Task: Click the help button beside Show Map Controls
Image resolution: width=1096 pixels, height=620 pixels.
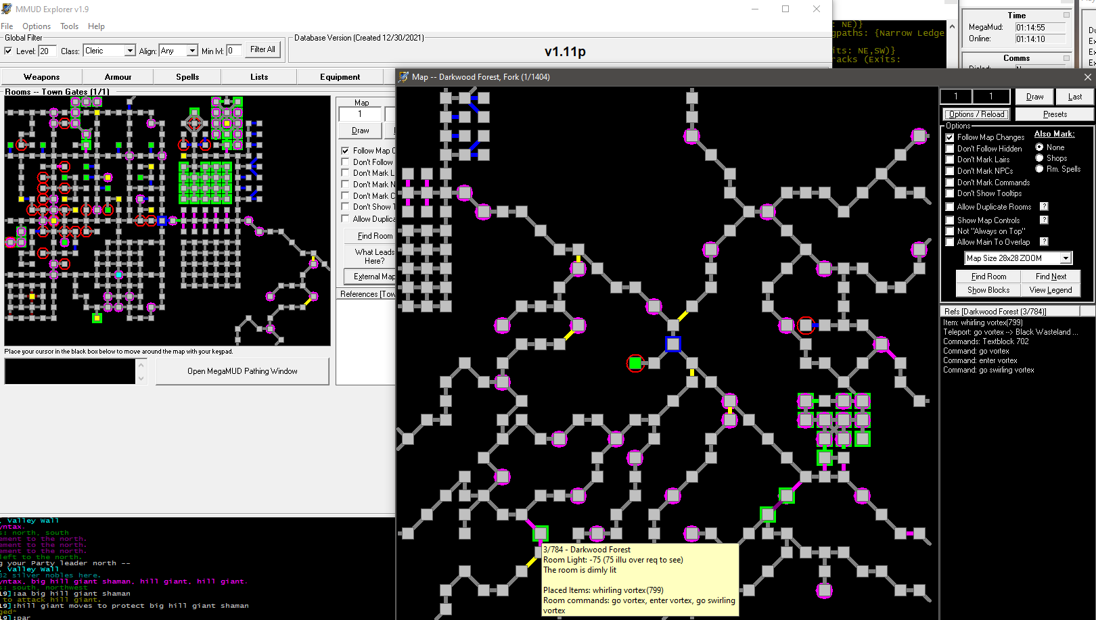Action: pos(1044,220)
